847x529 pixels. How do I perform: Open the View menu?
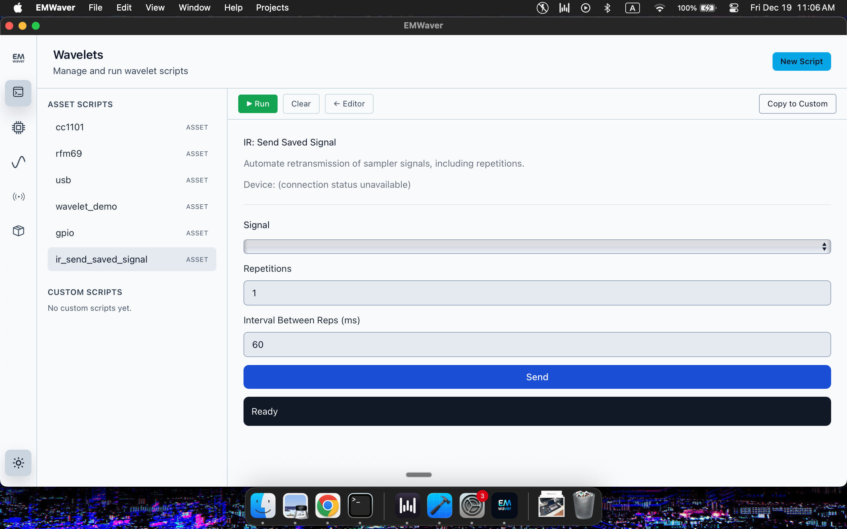[155, 8]
